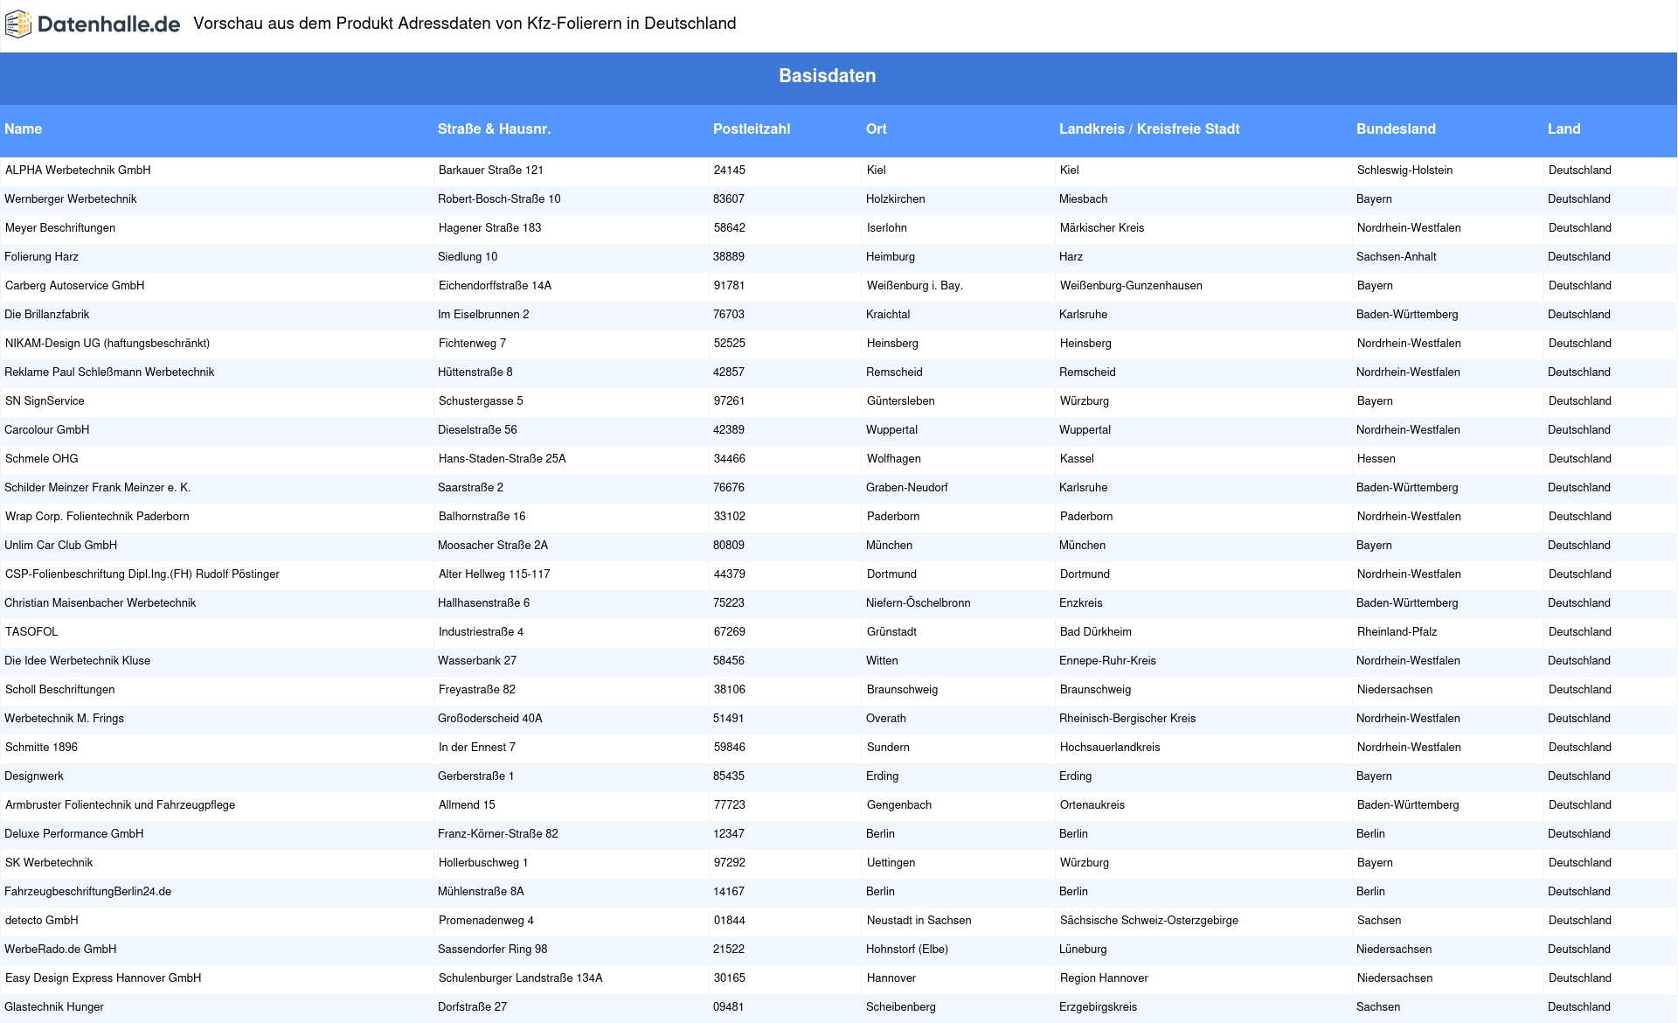Click the Datenhalle.de logo icon

[x=18, y=24]
